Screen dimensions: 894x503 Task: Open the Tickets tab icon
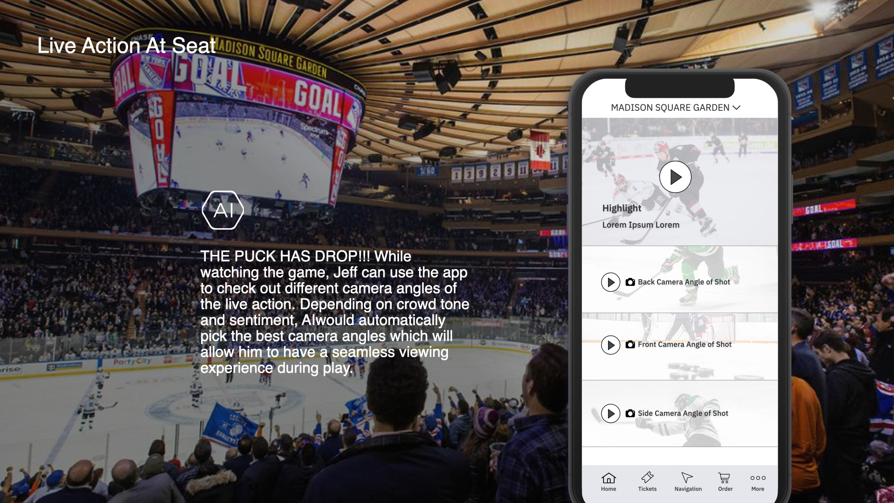[647, 477]
